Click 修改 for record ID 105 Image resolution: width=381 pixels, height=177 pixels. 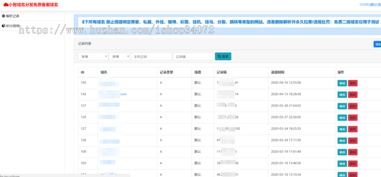(x=342, y=164)
